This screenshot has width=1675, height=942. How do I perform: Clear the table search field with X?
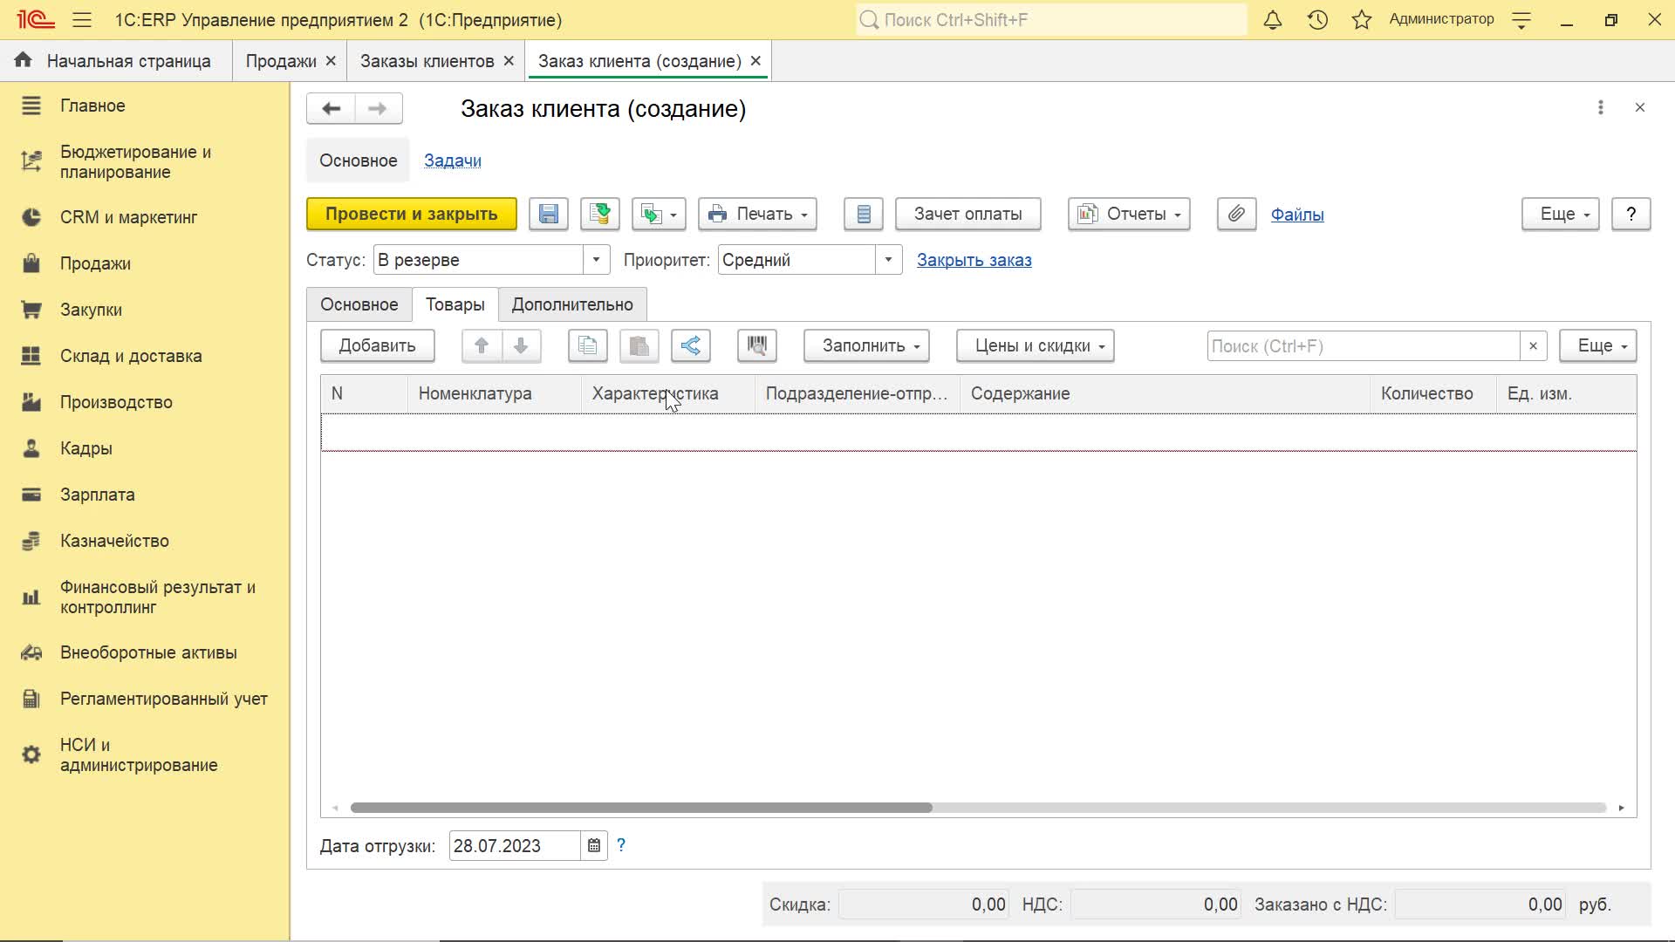point(1533,345)
